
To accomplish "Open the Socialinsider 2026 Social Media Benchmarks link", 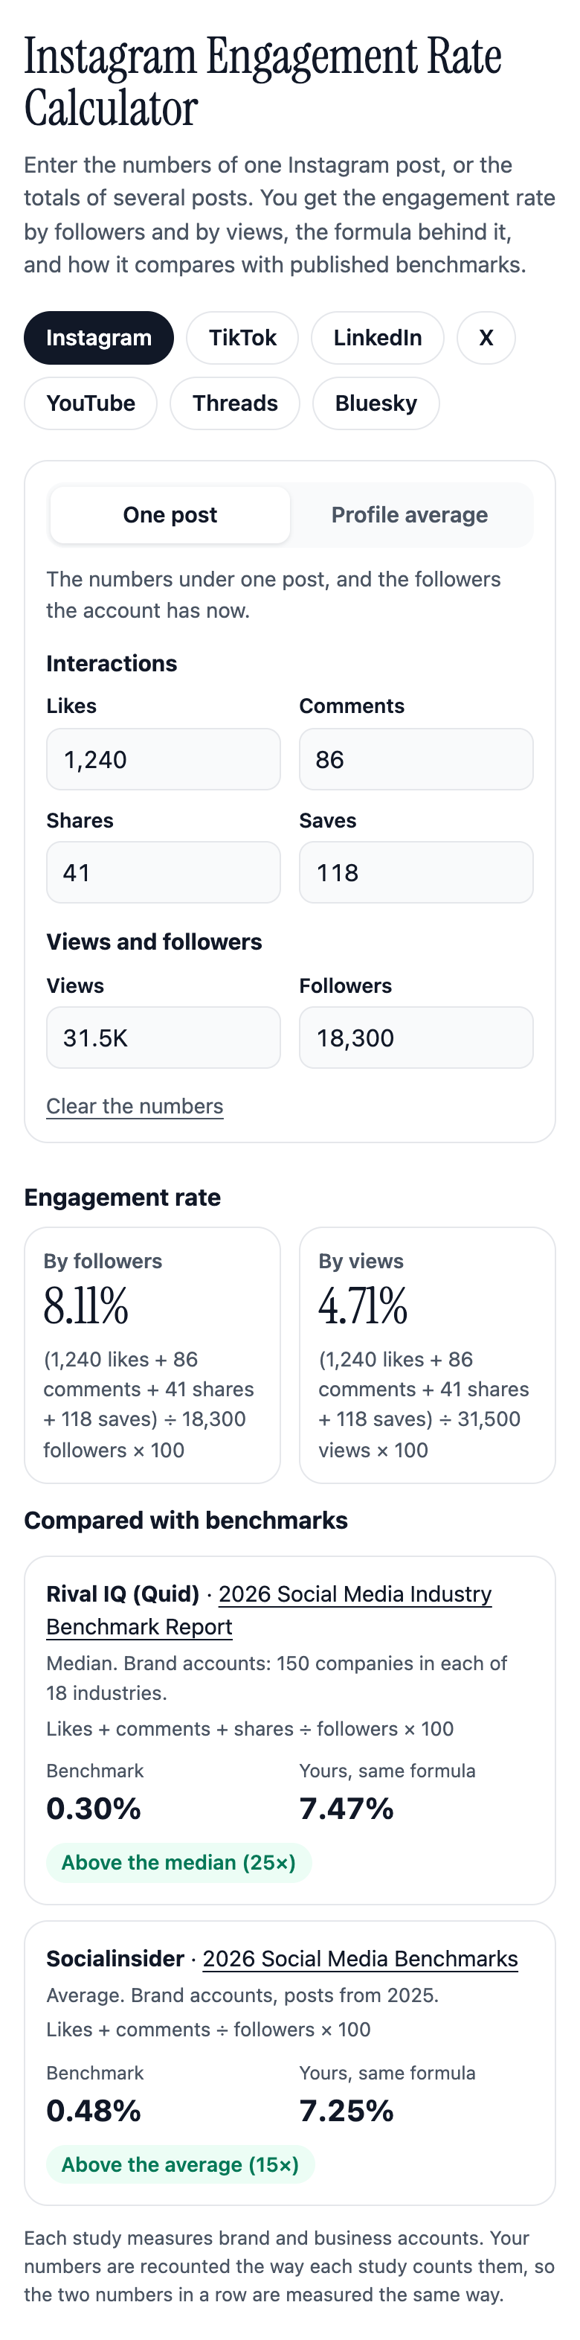I will point(361,1960).
